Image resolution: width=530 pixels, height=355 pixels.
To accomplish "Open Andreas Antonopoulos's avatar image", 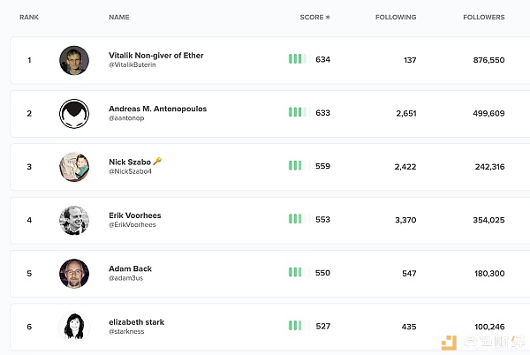I will tap(74, 114).
